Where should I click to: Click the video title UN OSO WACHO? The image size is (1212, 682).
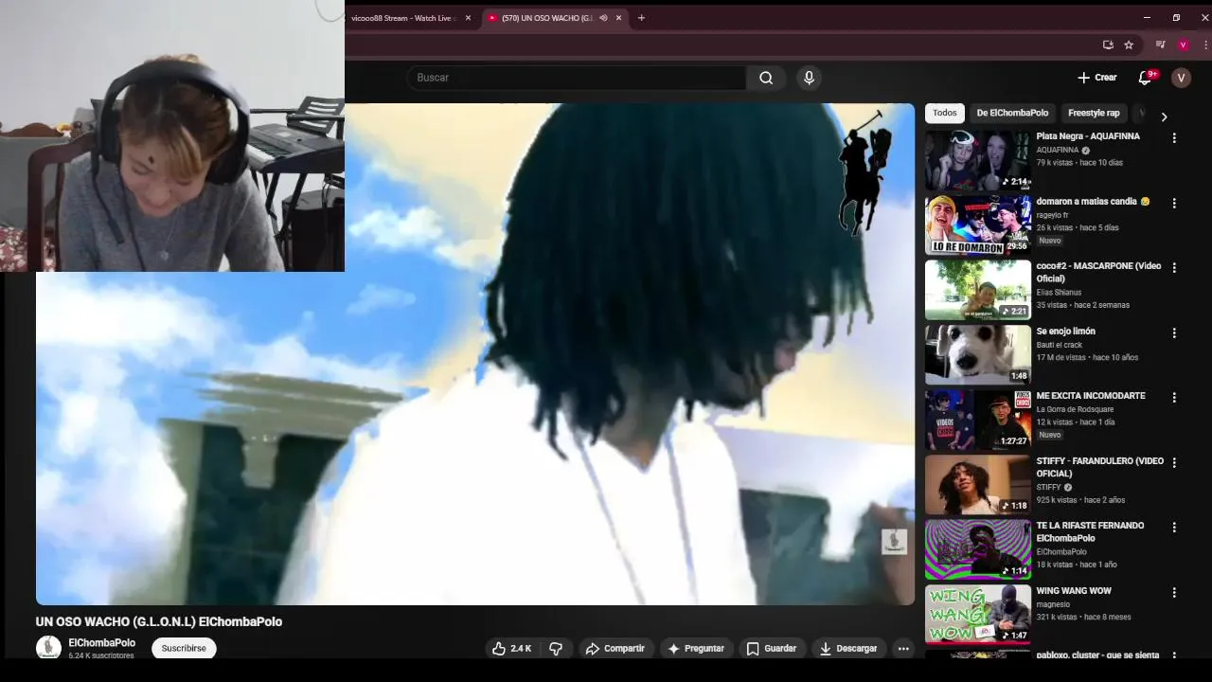(x=159, y=622)
